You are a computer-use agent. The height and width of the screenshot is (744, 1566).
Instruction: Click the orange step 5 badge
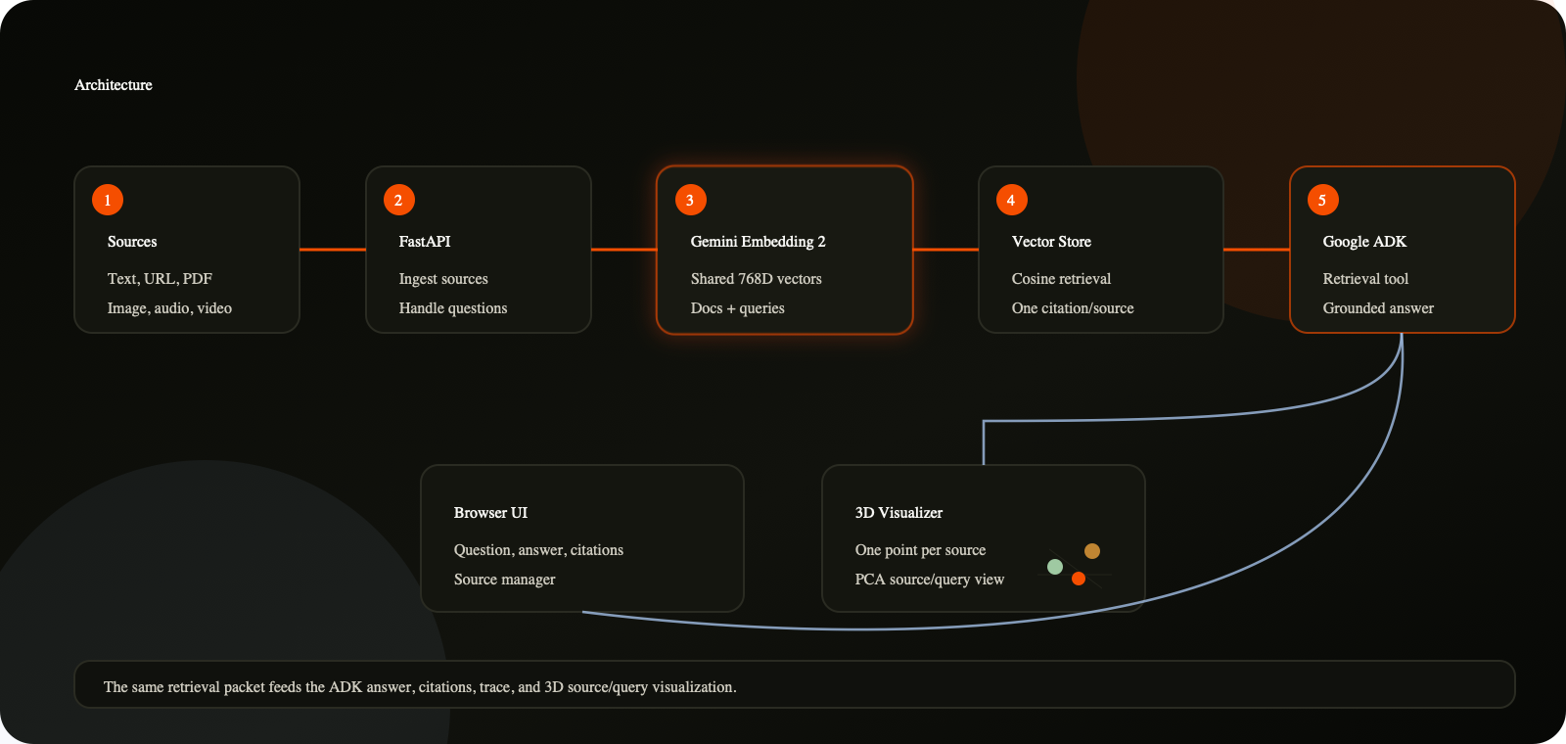(1323, 200)
